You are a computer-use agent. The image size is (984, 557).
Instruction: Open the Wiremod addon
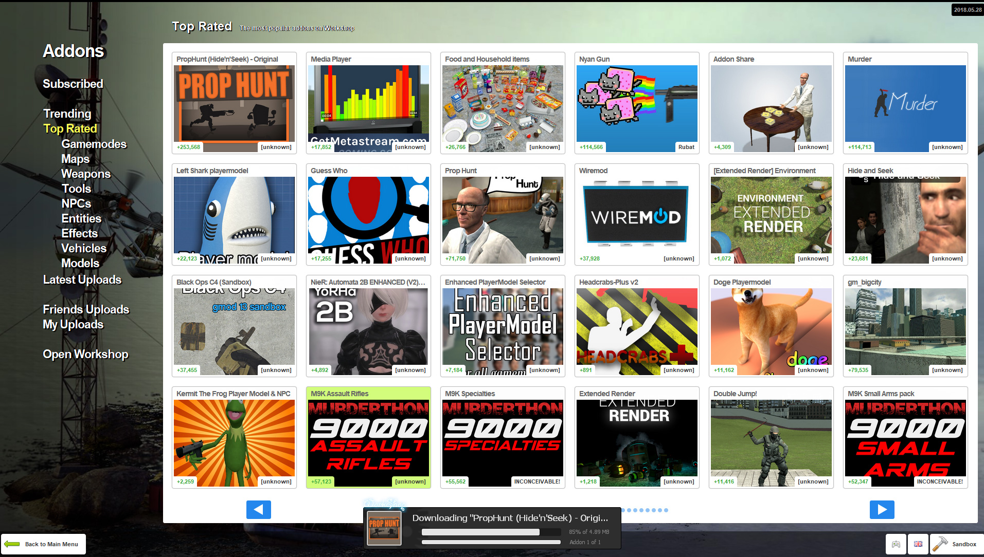pyautogui.click(x=637, y=214)
